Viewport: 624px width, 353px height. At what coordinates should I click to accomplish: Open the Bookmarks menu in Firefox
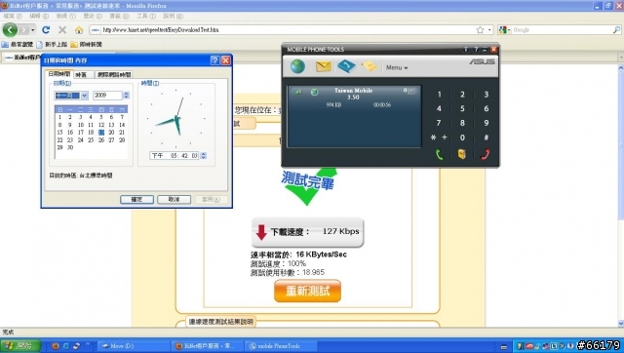(x=119, y=17)
